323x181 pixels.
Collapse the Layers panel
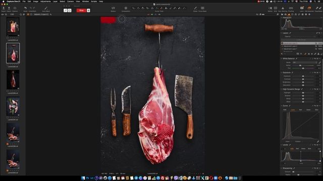[x=282, y=33]
